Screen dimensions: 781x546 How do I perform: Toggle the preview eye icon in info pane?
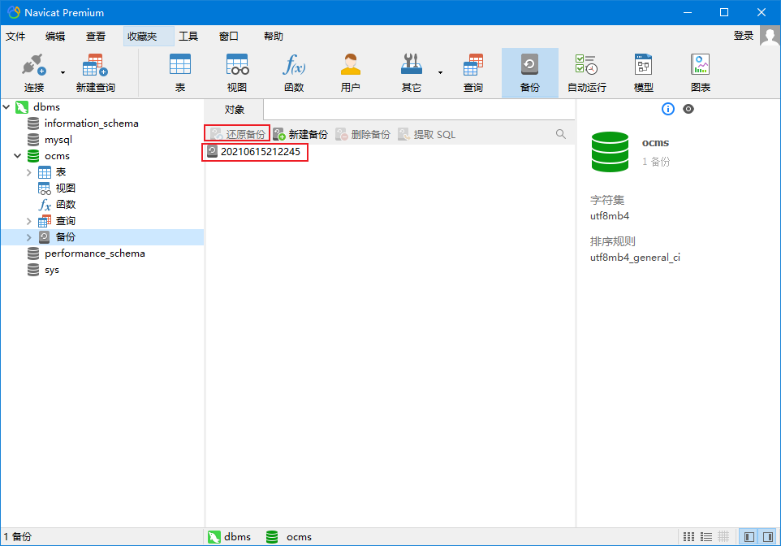(688, 109)
